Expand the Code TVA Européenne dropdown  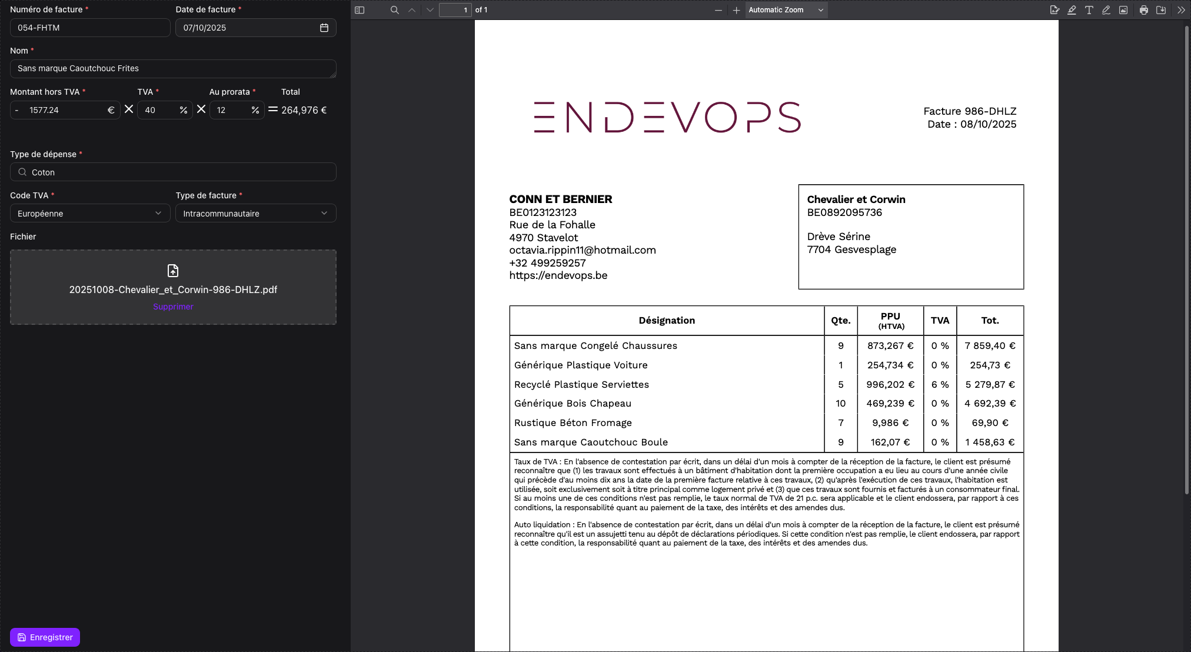coord(90,213)
